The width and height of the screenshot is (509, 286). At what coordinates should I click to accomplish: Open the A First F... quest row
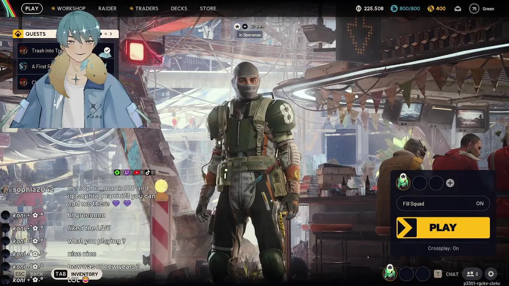tap(65, 66)
